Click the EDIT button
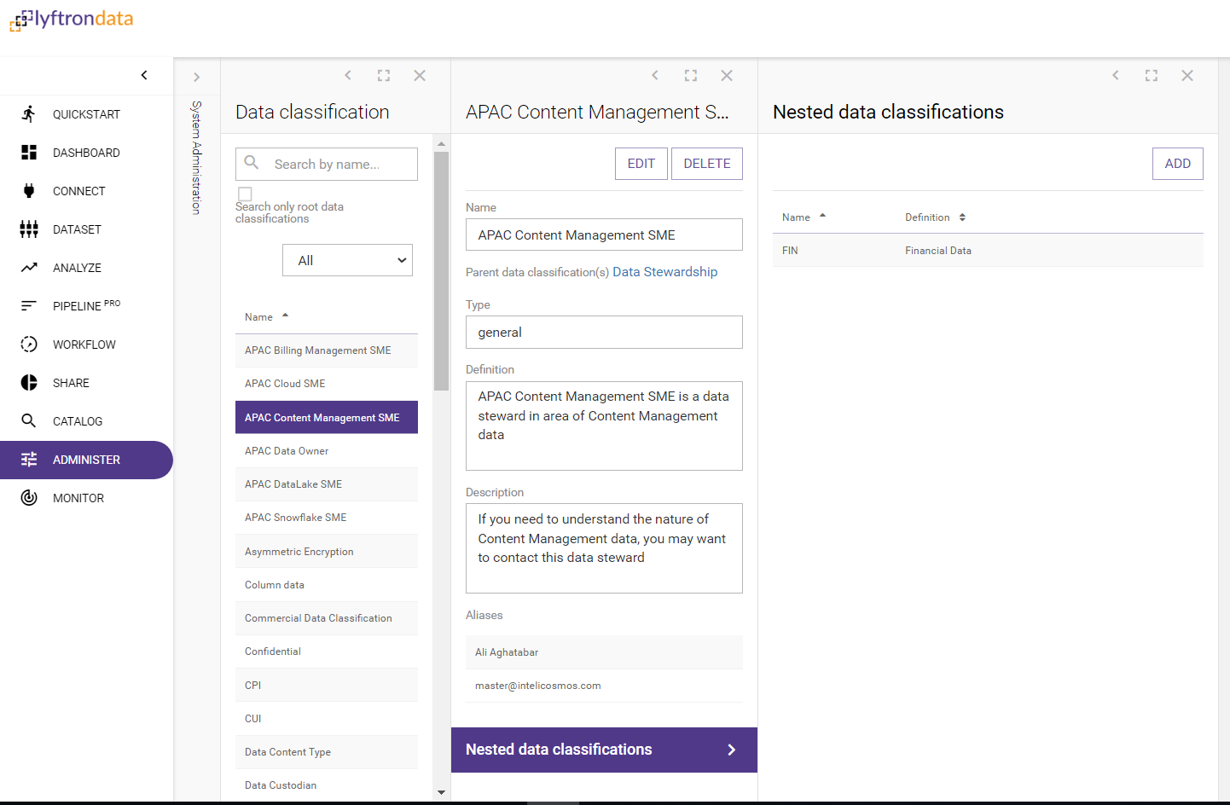Viewport: 1230px width, 805px height. (641, 164)
